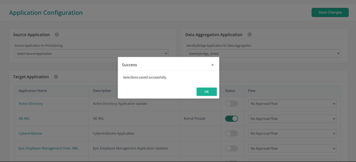This screenshot has width=356, height=162.
Task: Disable the AD AIG status switch
Action: 231,119
